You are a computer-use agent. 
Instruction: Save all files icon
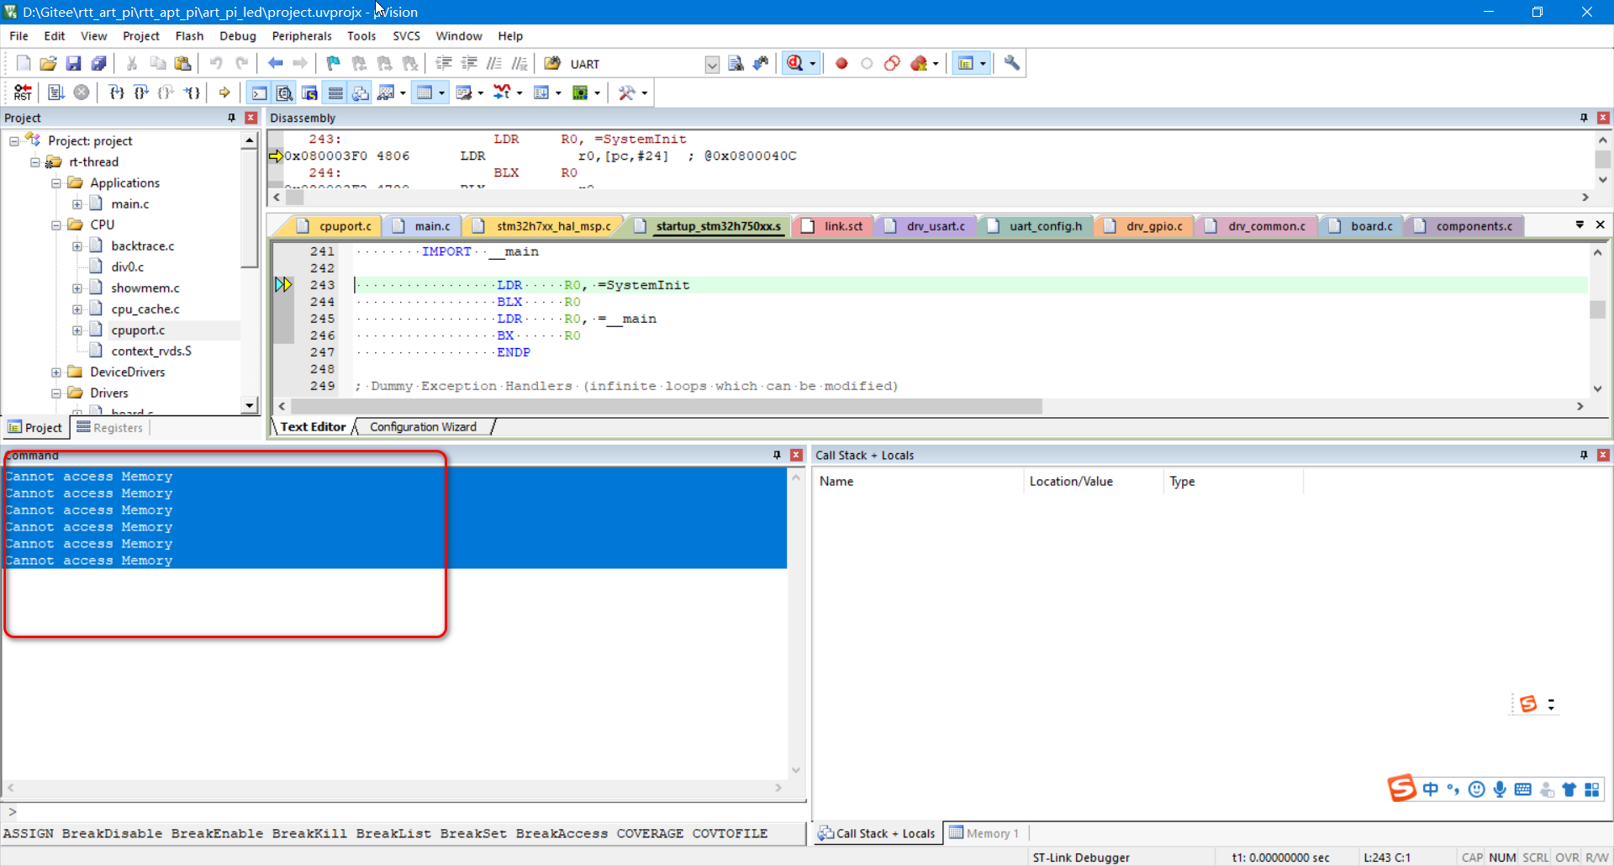coord(99,64)
